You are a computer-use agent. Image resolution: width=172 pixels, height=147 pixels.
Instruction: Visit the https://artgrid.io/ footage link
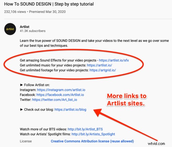coord(103,70)
